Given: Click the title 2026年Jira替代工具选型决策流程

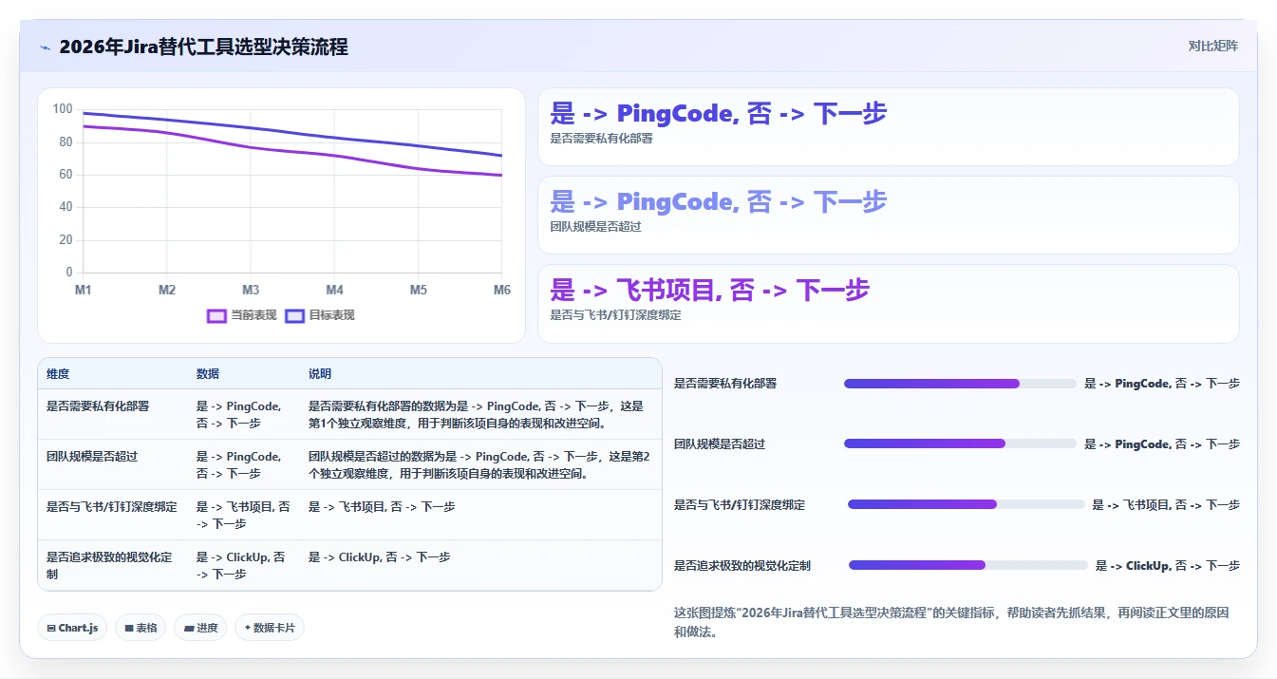Looking at the screenshot, I should [203, 47].
